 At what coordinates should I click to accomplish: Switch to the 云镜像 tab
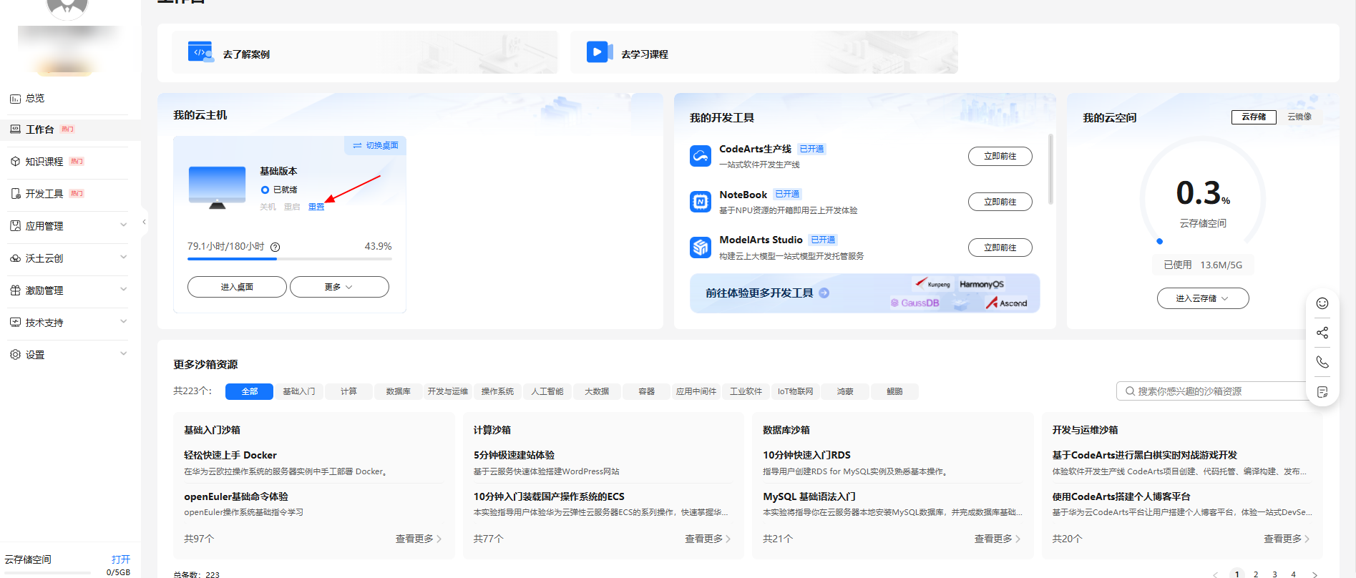1299,117
